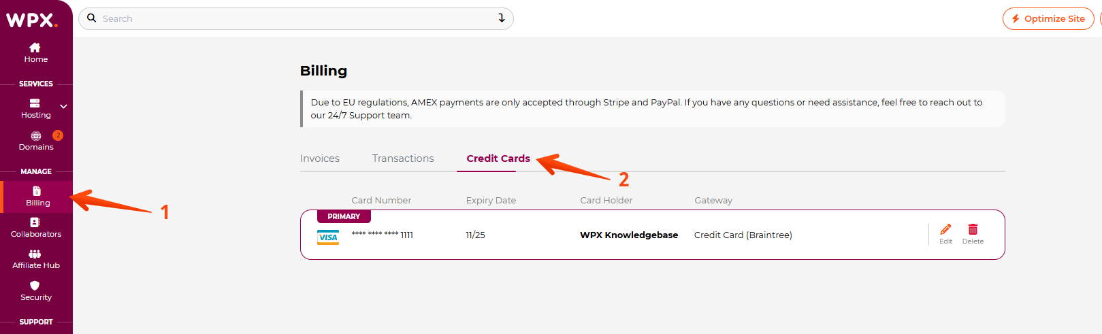Viewport: 1102px width, 334px height.
Task: Switch to the Invoices tab
Action: [320, 158]
